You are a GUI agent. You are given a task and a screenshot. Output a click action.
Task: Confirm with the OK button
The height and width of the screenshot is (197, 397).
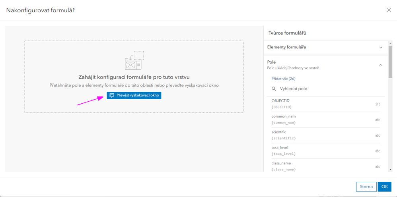click(385, 187)
